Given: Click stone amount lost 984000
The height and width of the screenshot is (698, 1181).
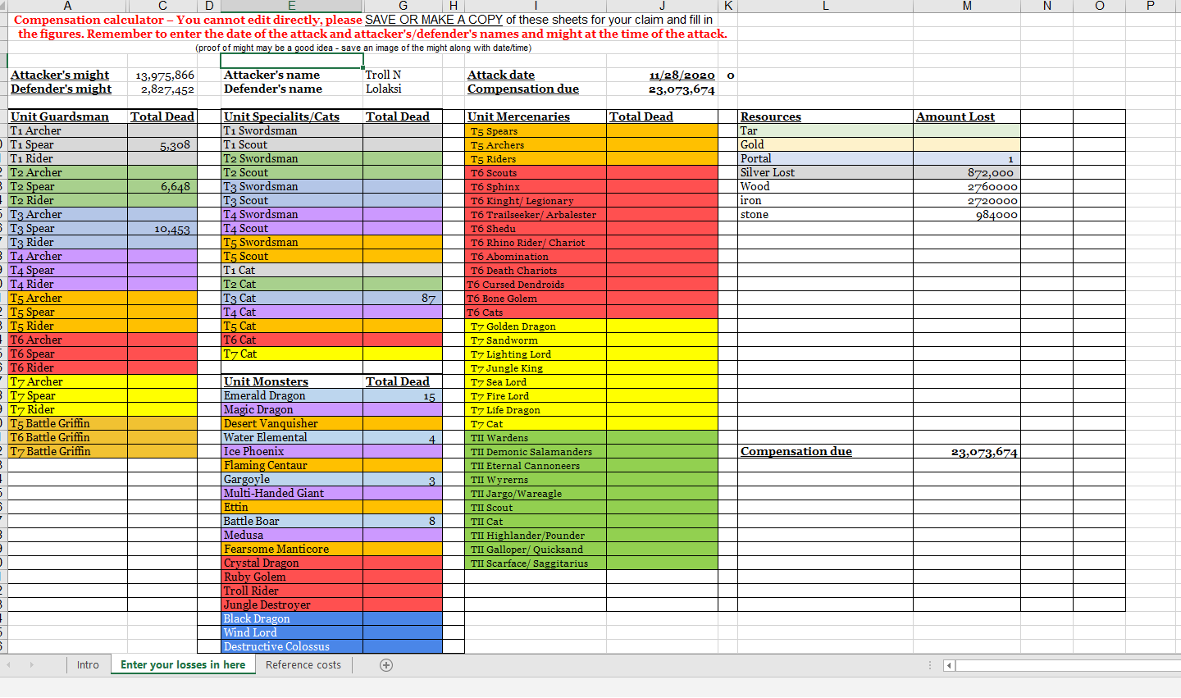Looking at the screenshot, I should (967, 215).
